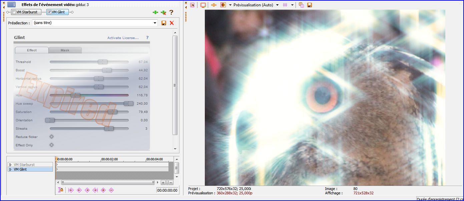Click the project format text 720x576x32; 25,000i

pyautogui.click(x=234, y=189)
